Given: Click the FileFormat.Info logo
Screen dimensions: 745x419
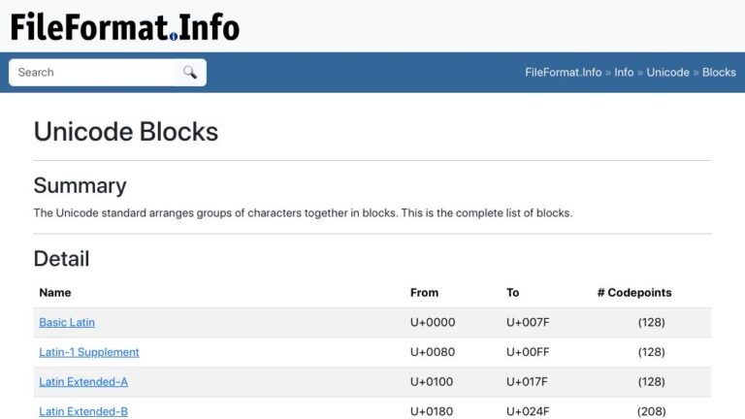Looking at the screenshot, I should coord(125,26).
